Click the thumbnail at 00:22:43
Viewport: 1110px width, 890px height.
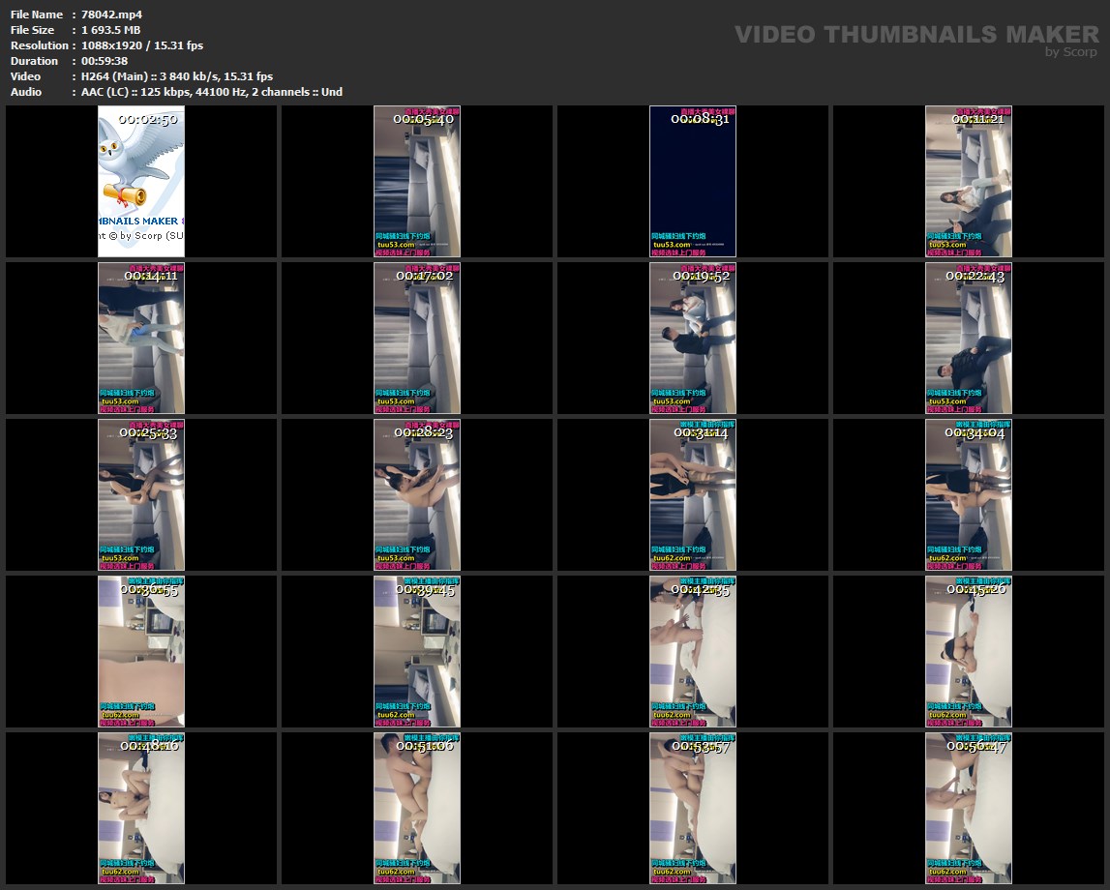click(968, 338)
